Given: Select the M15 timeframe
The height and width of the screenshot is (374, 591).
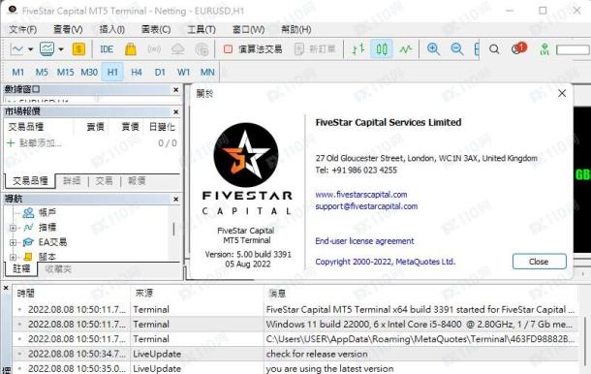Looking at the screenshot, I should click(65, 72).
